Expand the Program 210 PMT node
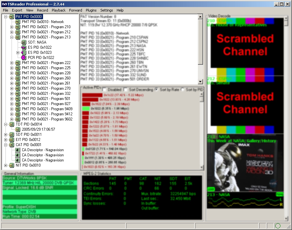This screenshot has height=230, width=292. coord(12,27)
